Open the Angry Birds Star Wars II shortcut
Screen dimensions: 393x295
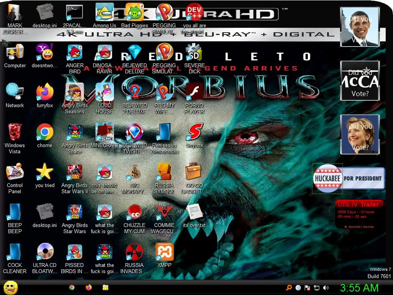pos(74,179)
